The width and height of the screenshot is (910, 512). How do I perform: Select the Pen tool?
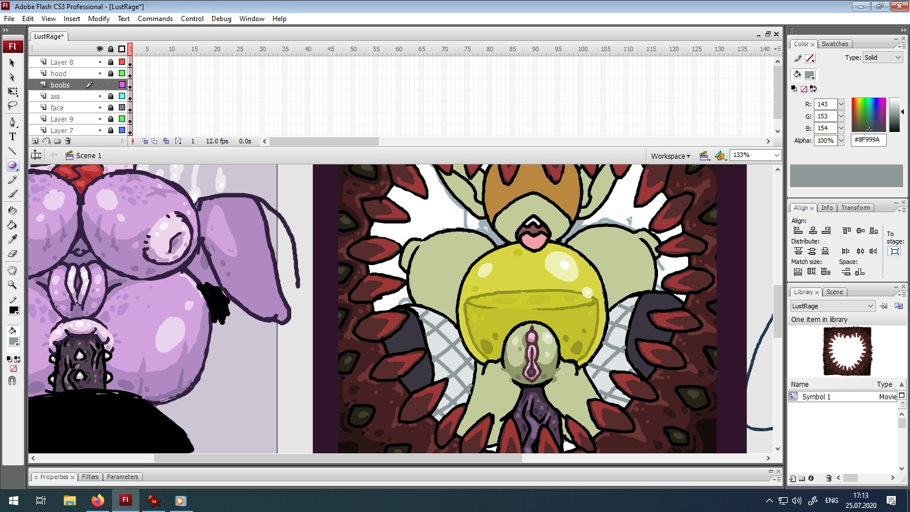(12, 122)
